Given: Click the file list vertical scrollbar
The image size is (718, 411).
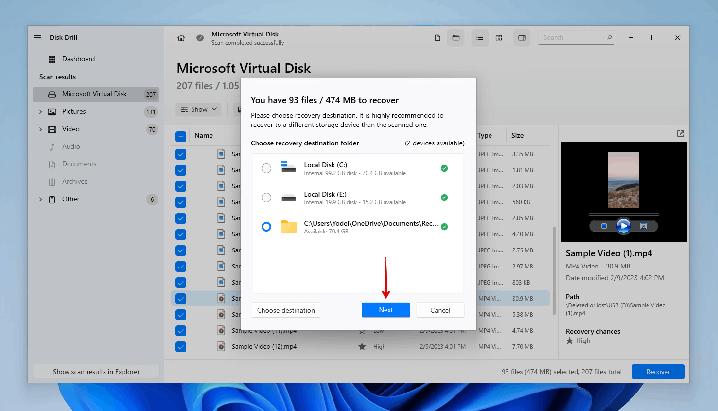Looking at the screenshot, I should [x=554, y=270].
